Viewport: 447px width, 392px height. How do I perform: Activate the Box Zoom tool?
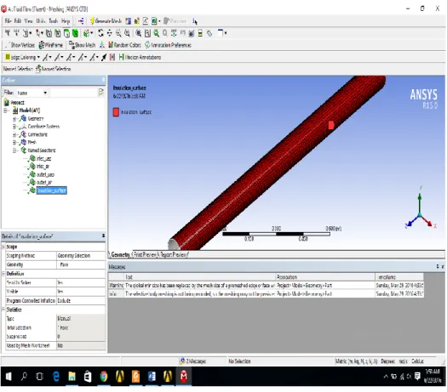pyautogui.click(x=127, y=33)
